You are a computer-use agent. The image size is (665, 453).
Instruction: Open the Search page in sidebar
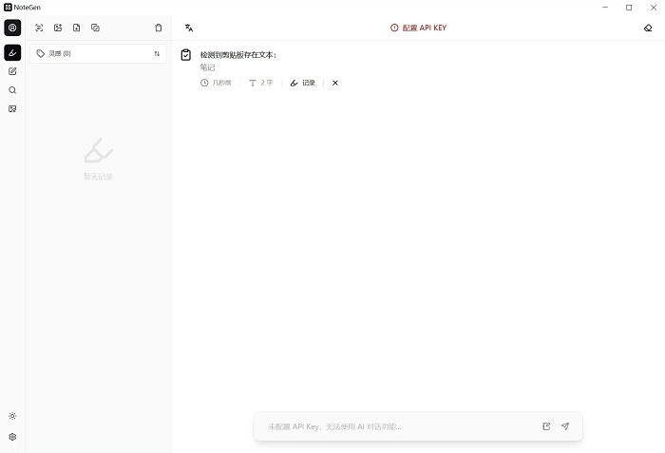tap(12, 90)
